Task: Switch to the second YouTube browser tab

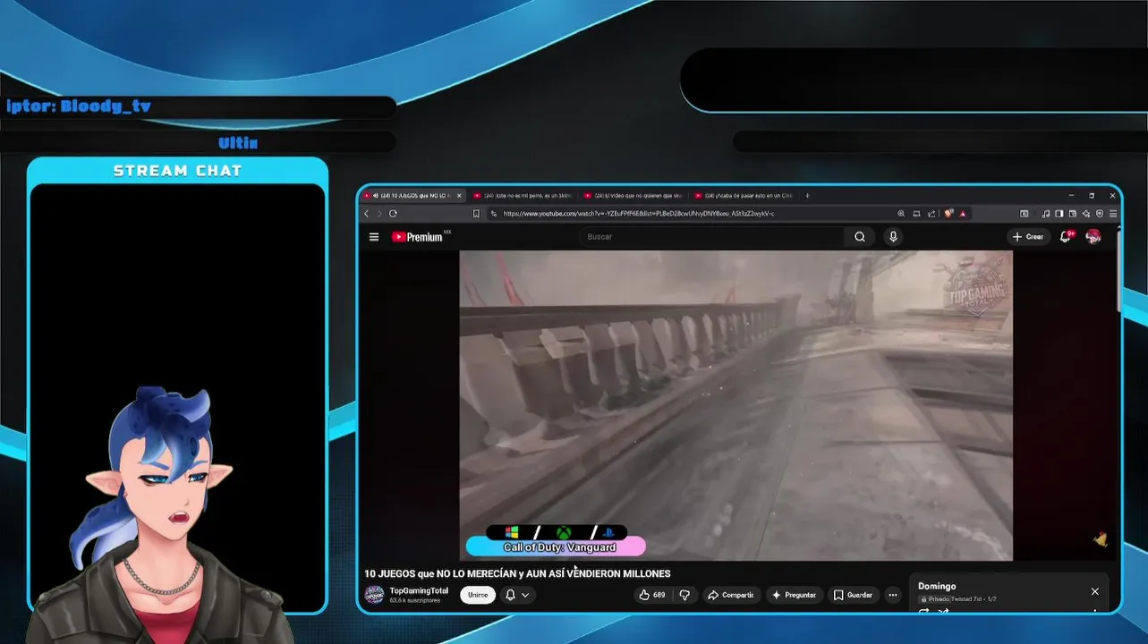Action: pyautogui.click(x=523, y=195)
